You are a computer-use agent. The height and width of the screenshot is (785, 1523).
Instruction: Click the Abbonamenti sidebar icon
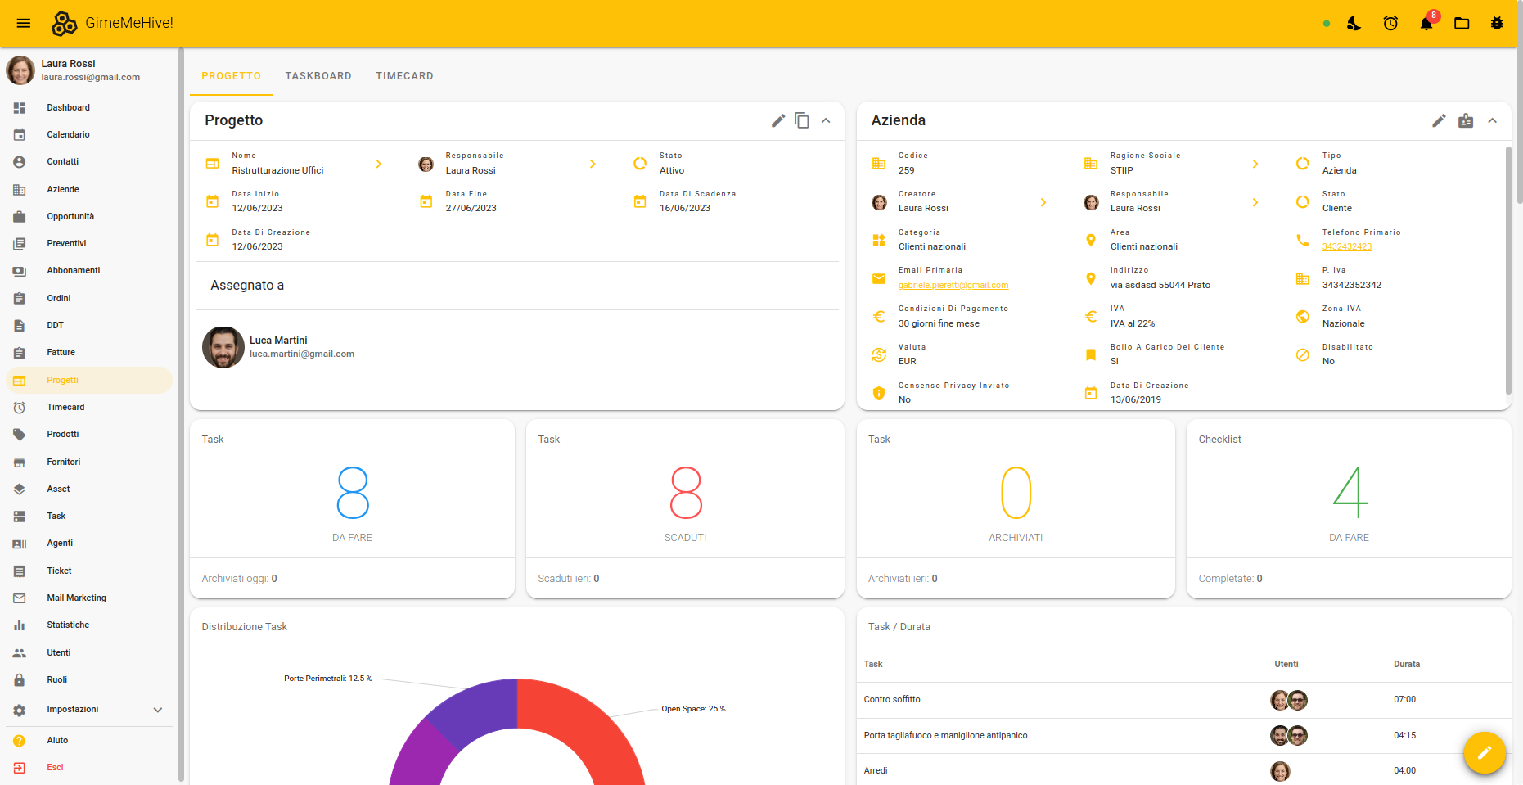pyautogui.click(x=20, y=270)
